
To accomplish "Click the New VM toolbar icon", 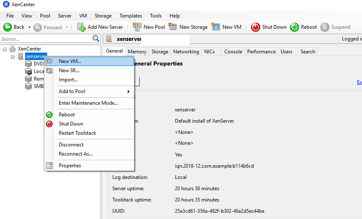I will tap(216, 27).
